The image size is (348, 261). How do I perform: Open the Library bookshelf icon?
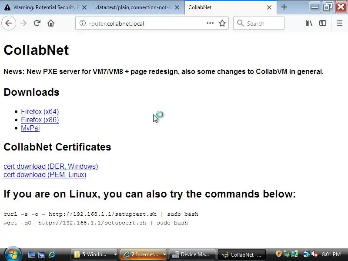(x=309, y=23)
